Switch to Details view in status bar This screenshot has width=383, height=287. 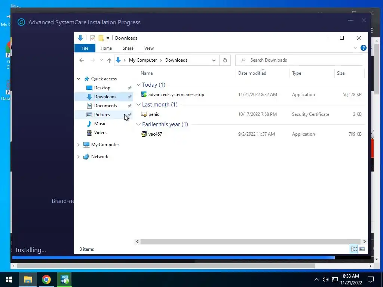(x=354, y=249)
